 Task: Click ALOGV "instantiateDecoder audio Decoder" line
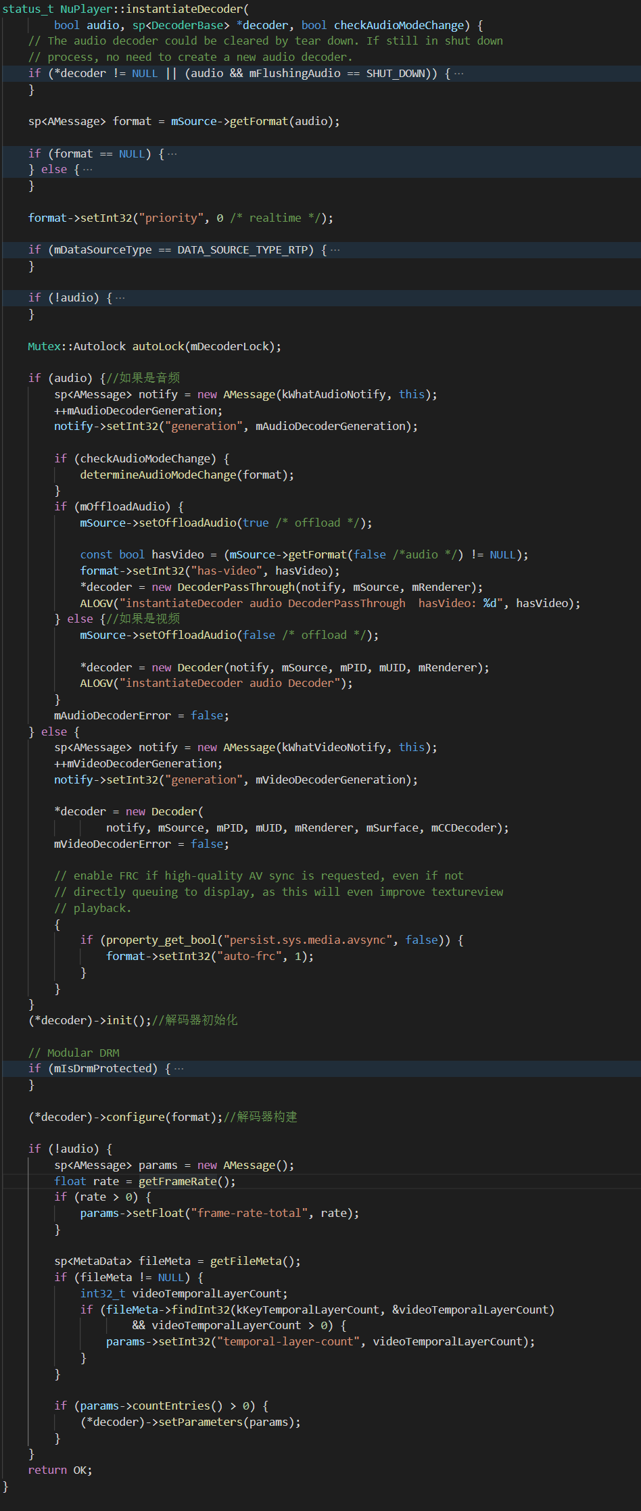216,683
